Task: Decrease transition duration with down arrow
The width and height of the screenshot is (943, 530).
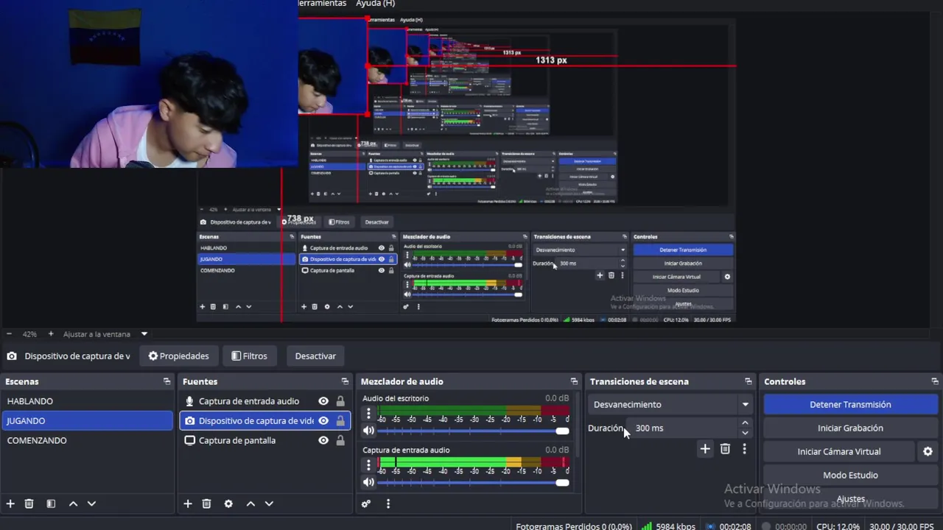Action: (745, 433)
